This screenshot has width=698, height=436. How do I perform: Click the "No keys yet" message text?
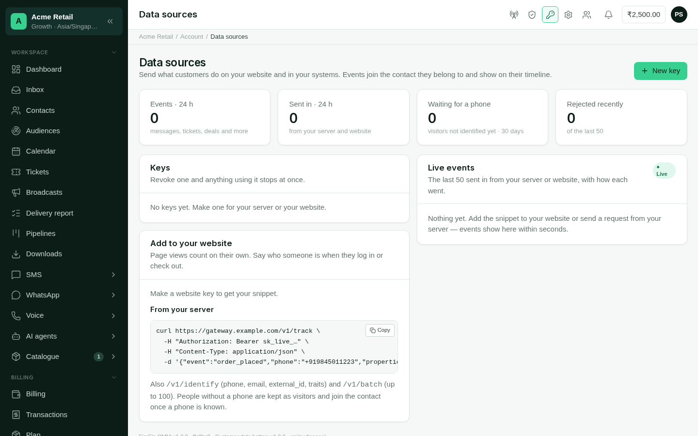(238, 207)
